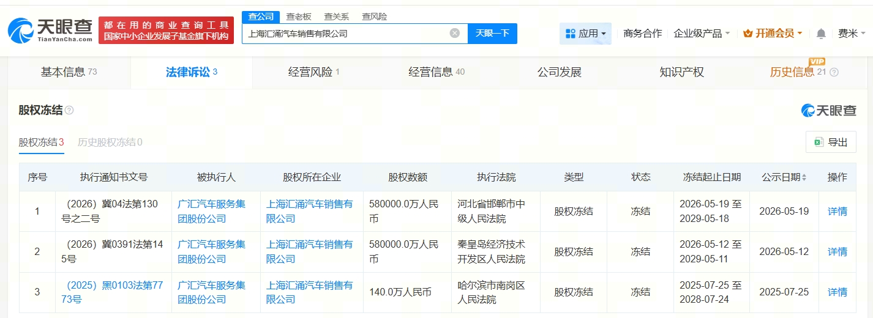Select the 秦皇岛经济技术开发区人民法院 court cell

point(496,252)
